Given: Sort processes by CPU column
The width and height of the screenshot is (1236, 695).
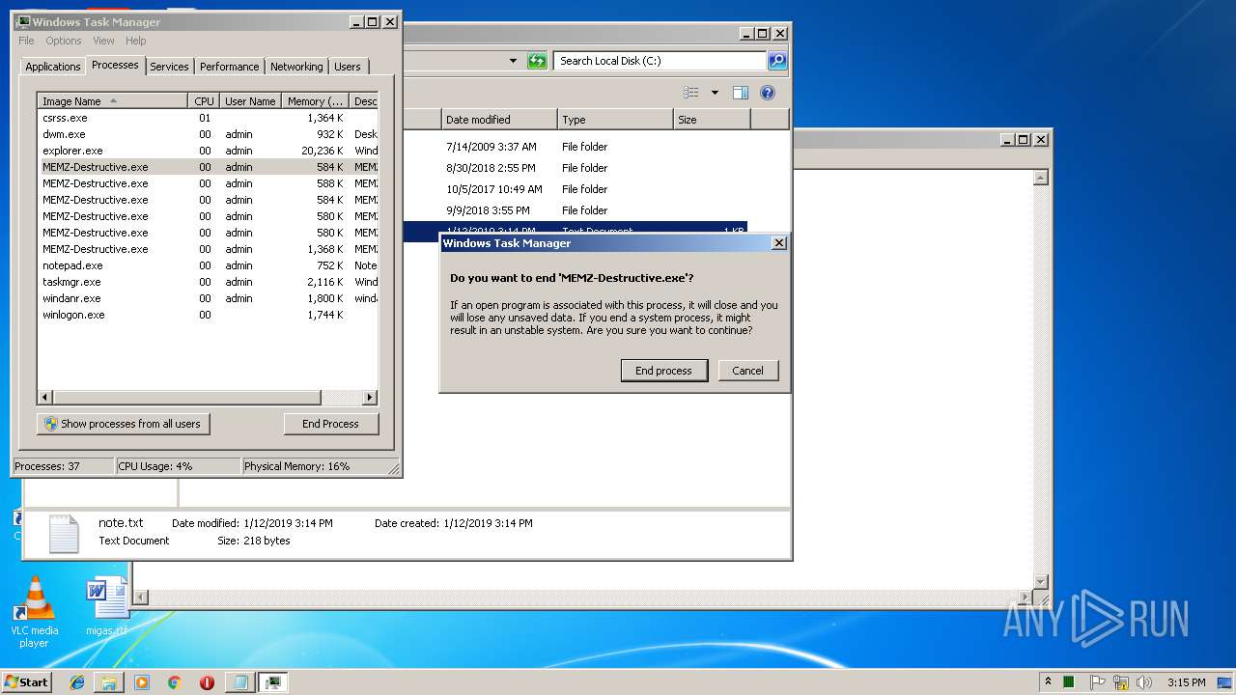Looking at the screenshot, I should click(x=204, y=101).
